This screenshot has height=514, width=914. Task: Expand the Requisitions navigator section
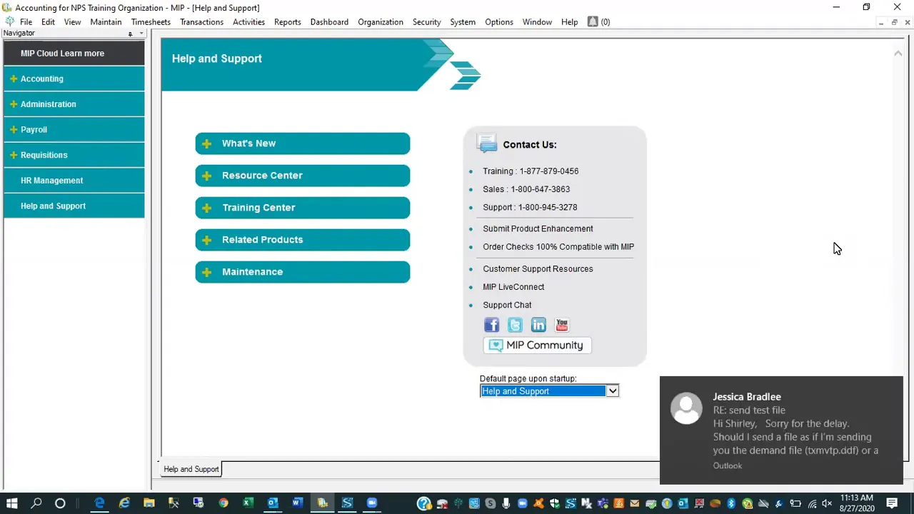click(74, 155)
